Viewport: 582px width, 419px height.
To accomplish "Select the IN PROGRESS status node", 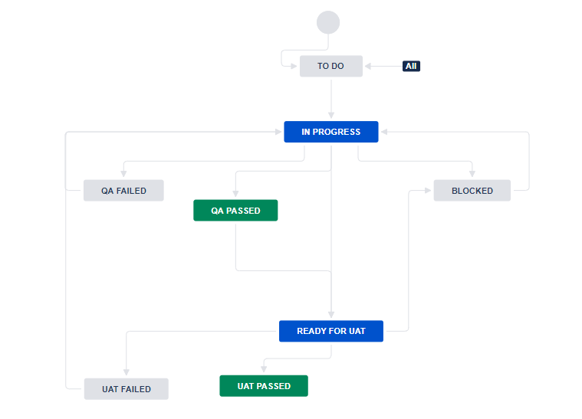I will point(331,132).
